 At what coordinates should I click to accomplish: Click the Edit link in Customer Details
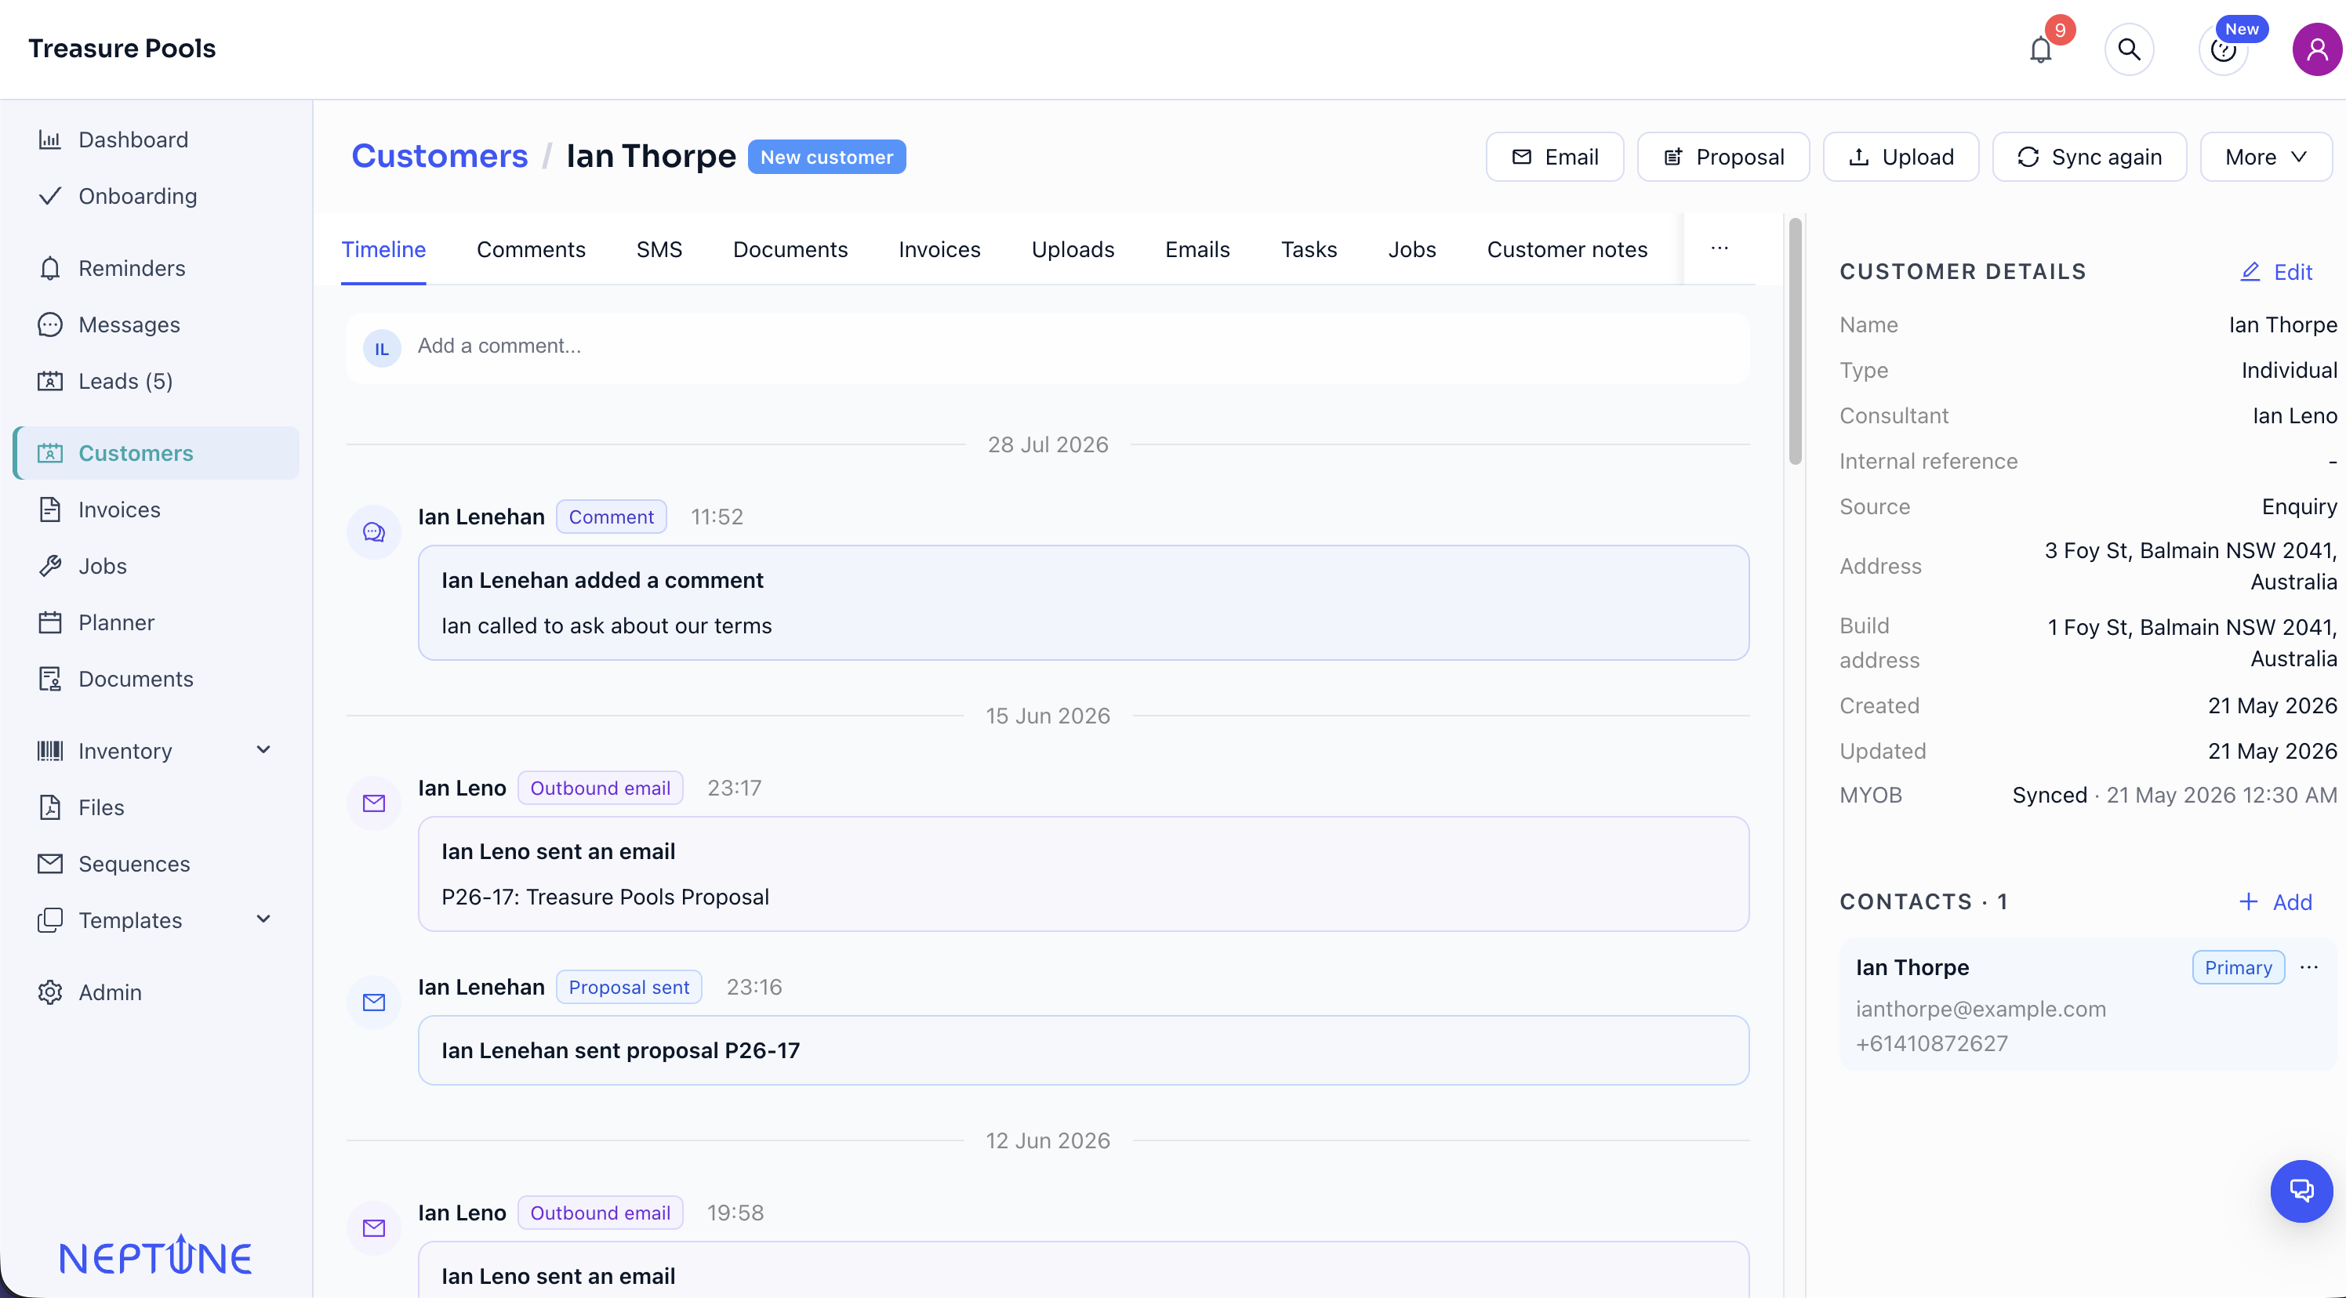(2276, 271)
